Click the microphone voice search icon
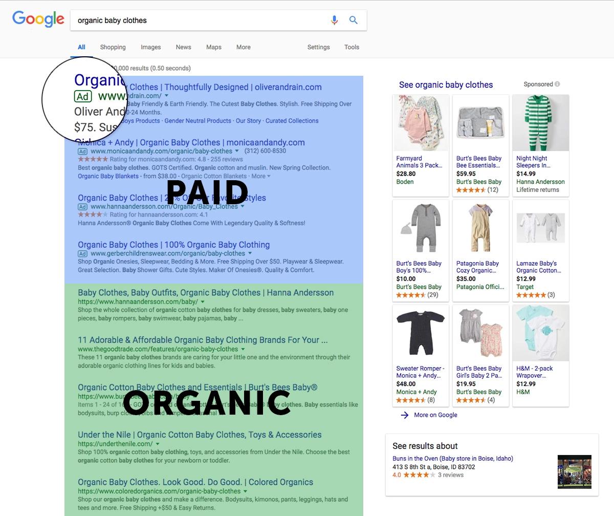Screen dimensions: 614x516 coord(334,20)
